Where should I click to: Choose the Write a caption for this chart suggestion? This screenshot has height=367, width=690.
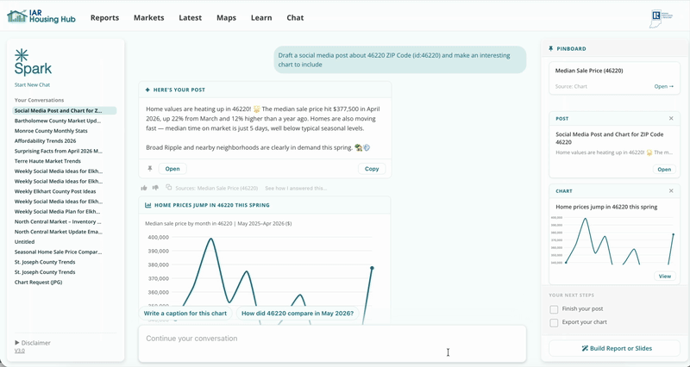click(185, 314)
